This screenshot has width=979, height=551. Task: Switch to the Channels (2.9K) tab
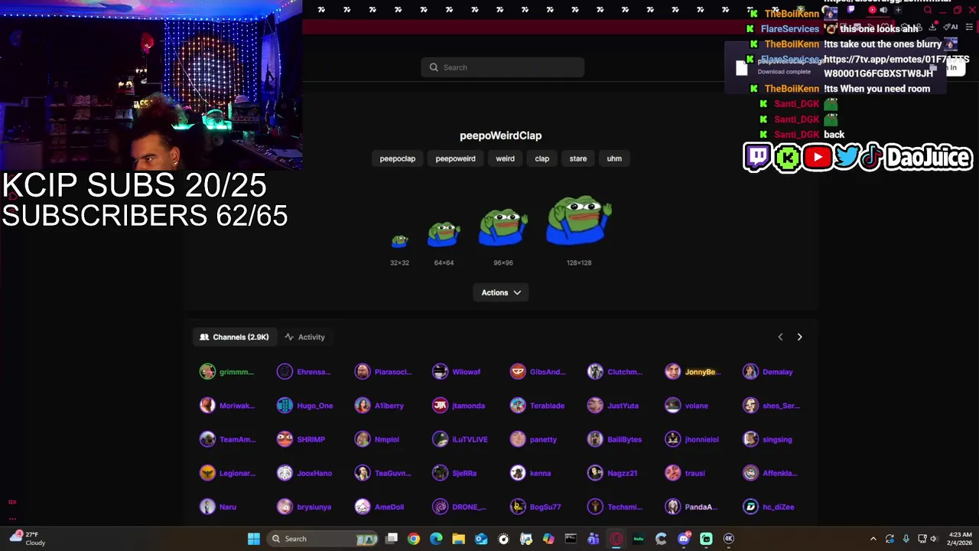point(234,337)
